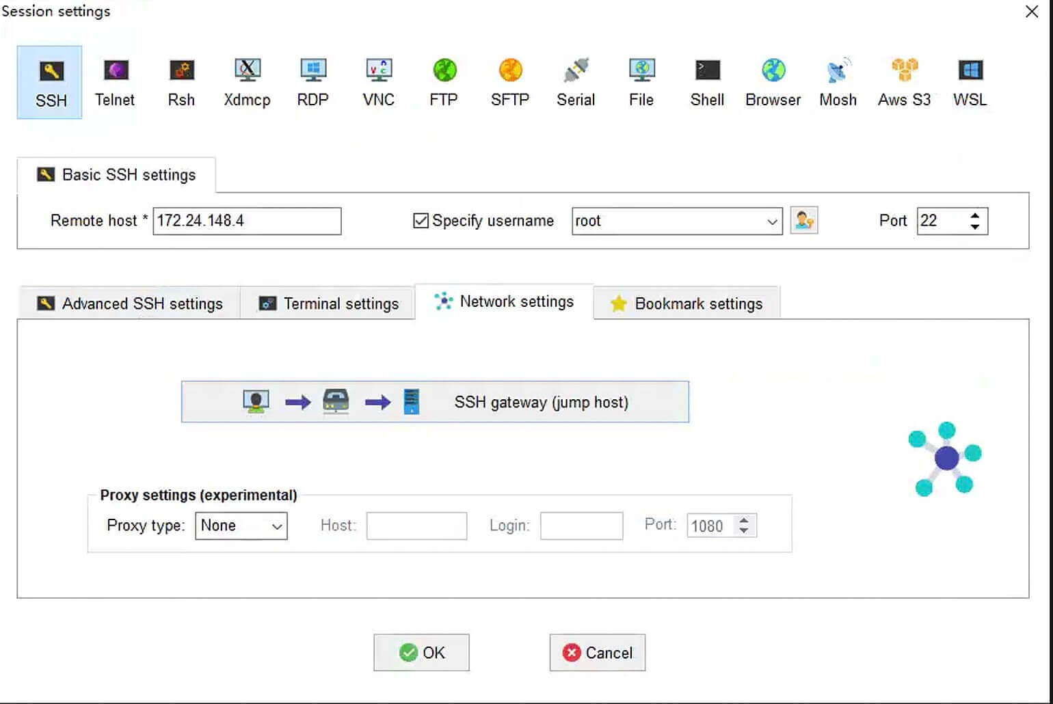Open the Proxy type dropdown
1053x704 pixels.
pyautogui.click(x=241, y=526)
